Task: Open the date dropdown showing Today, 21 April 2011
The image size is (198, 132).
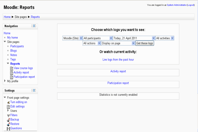Action: (134, 38)
